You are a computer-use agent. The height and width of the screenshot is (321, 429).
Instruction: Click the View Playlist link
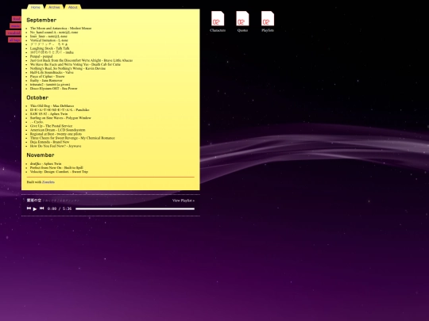coord(184,201)
